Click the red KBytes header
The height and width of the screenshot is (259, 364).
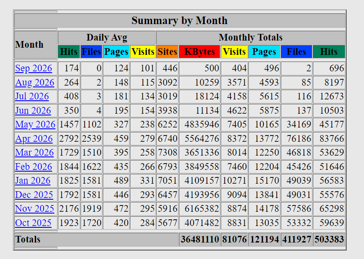click(200, 52)
